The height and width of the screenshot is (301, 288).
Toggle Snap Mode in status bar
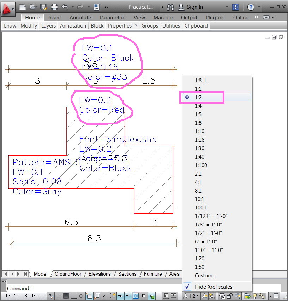click(58, 296)
